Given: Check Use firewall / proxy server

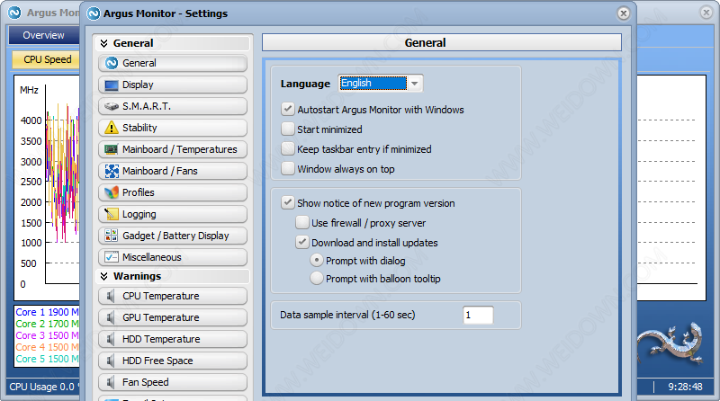Looking at the screenshot, I should pyautogui.click(x=302, y=222).
